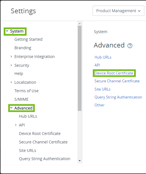Expand the Enterprise Integration chevron
146x174 pixels.
[x=11, y=57]
